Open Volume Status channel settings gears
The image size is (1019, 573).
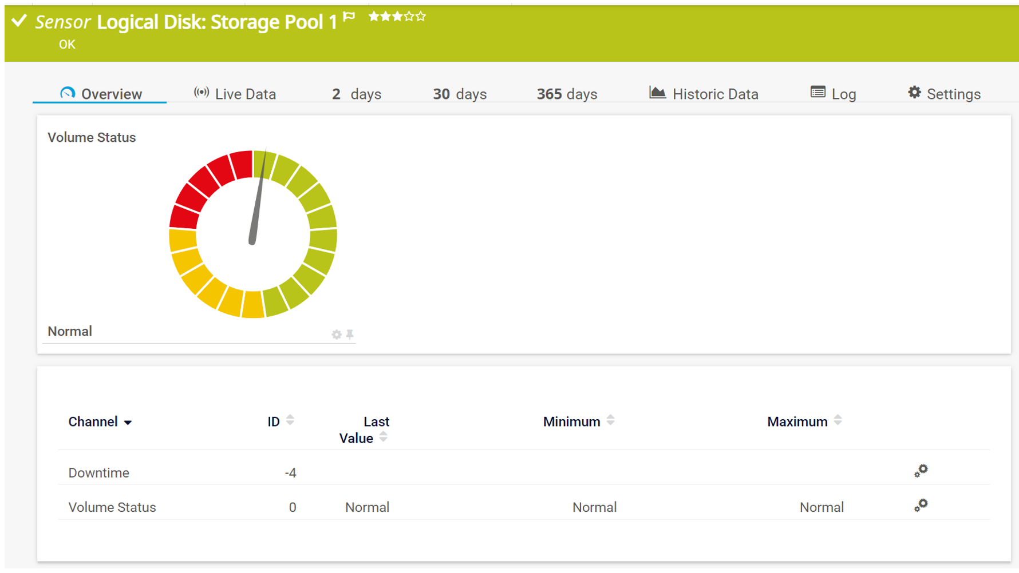pyautogui.click(x=921, y=506)
